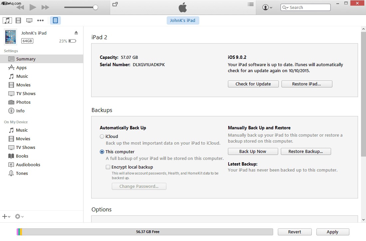Screen dimensions: 366x241
Task: Open the Up Next list icon
Action: (x=251, y=4)
